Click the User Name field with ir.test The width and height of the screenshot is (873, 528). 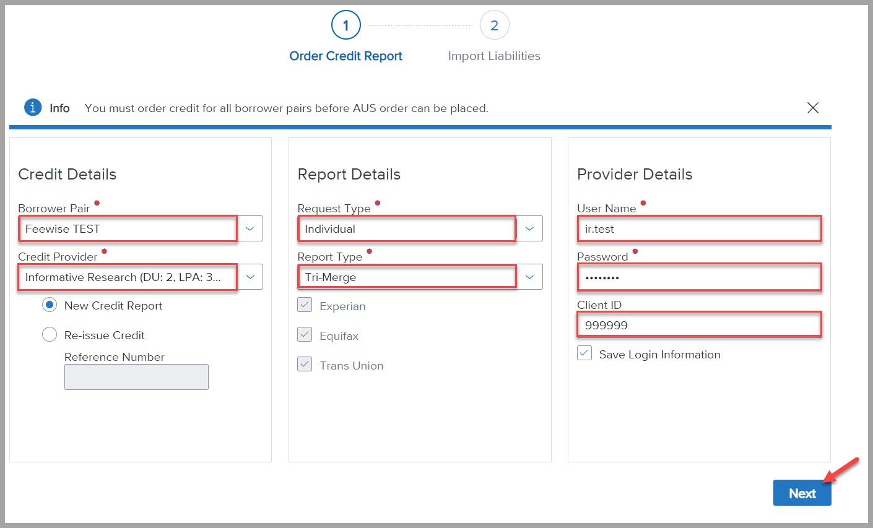point(699,228)
